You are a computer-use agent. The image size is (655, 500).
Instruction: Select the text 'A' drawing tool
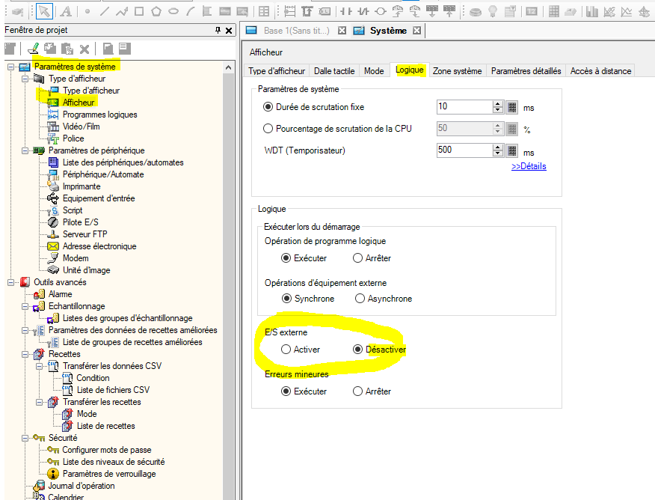coord(66,11)
